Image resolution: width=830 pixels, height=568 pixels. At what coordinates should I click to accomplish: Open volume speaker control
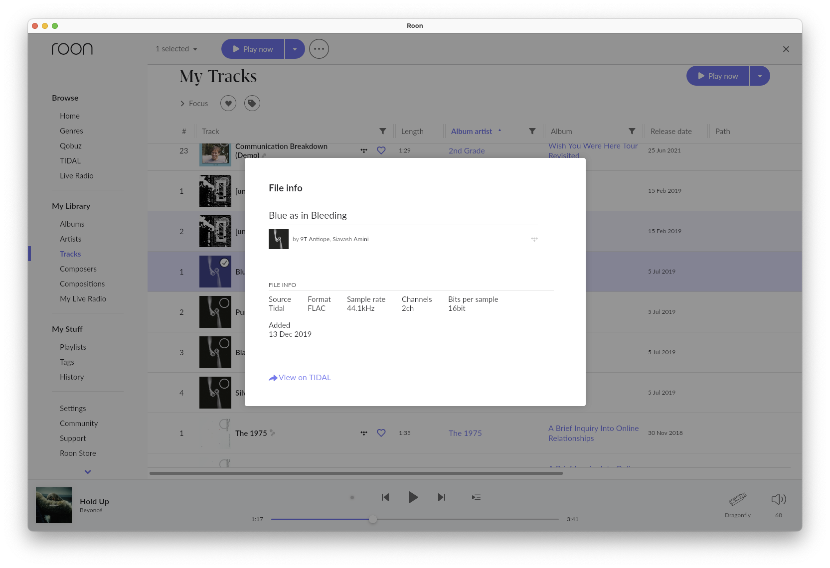pos(779,499)
